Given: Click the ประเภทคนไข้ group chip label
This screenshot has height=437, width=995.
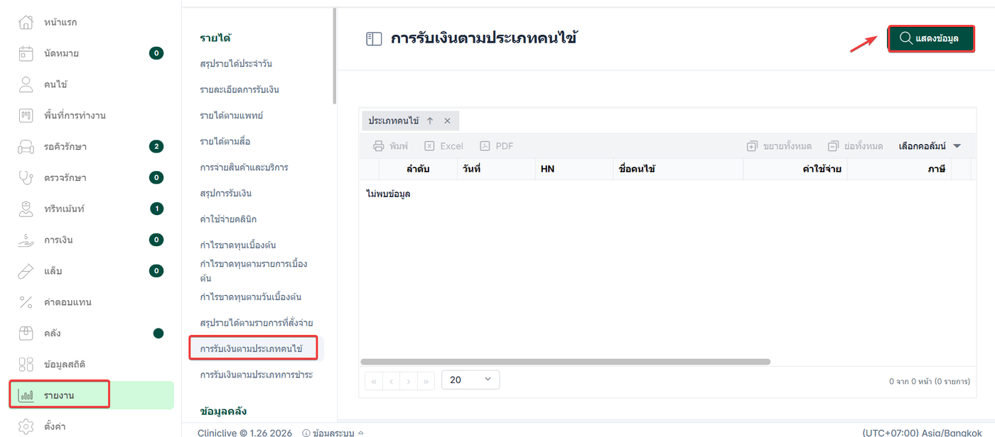Looking at the screenshot, I should (393, 121).
